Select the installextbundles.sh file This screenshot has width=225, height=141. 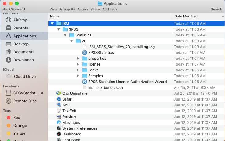click(x=106, y=88)
